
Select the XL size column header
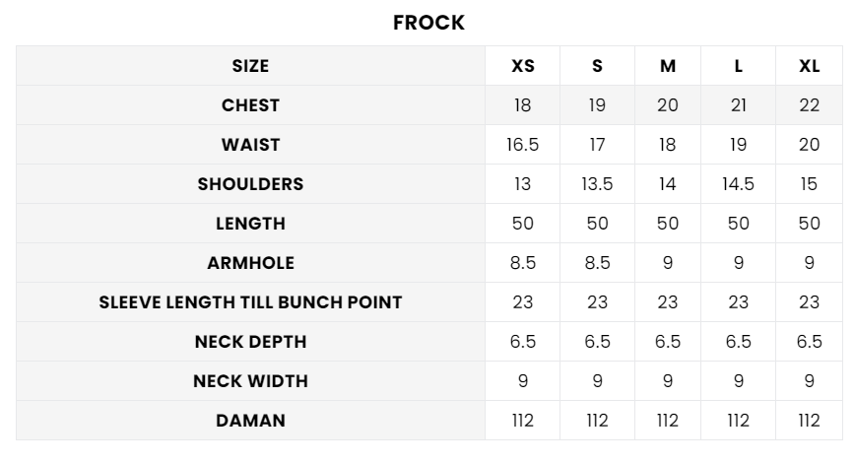pos(810,66)
